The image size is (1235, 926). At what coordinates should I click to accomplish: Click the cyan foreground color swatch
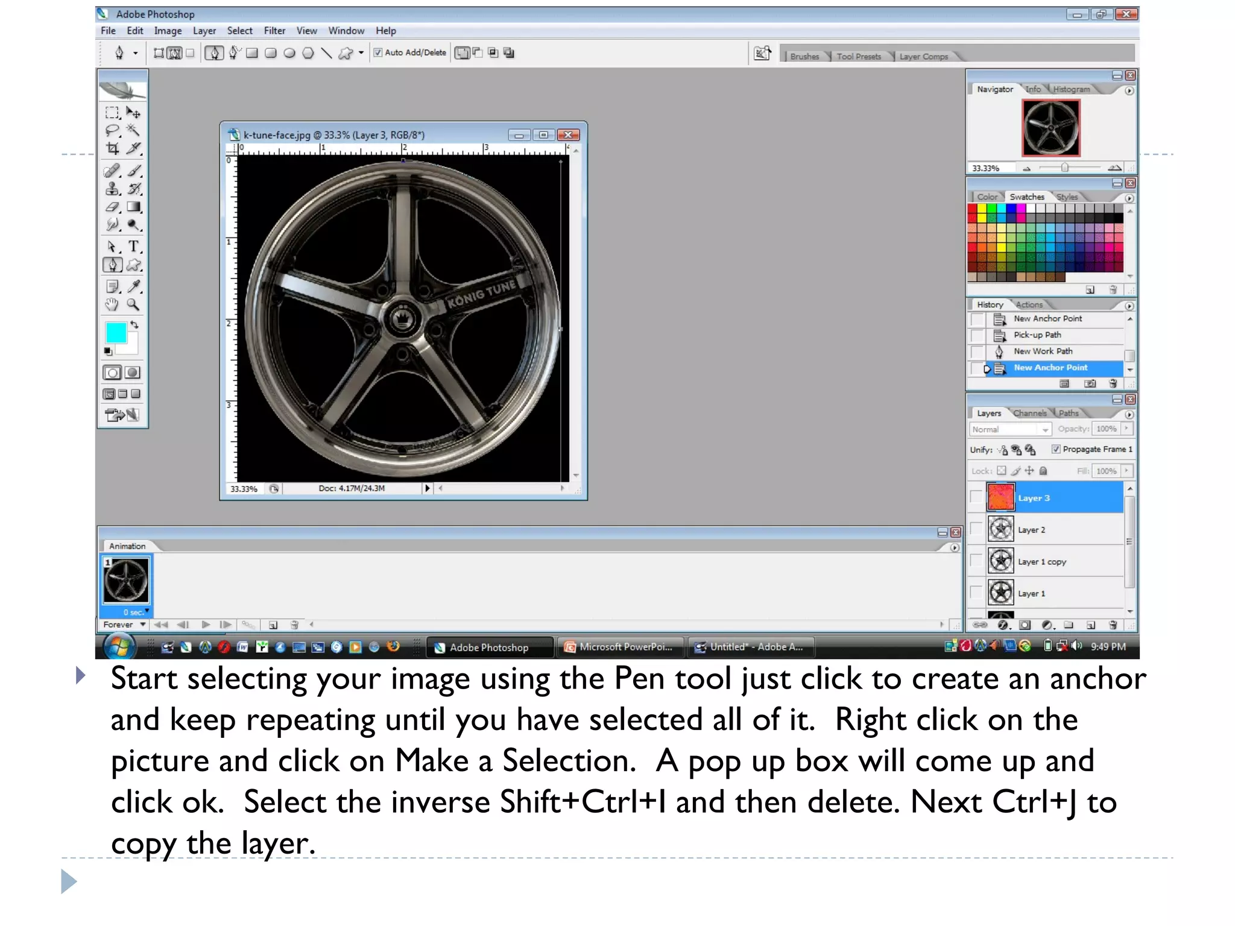[116, 333]
